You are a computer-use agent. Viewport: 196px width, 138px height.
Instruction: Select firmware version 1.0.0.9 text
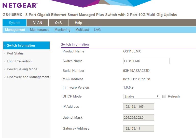point(128,87)
